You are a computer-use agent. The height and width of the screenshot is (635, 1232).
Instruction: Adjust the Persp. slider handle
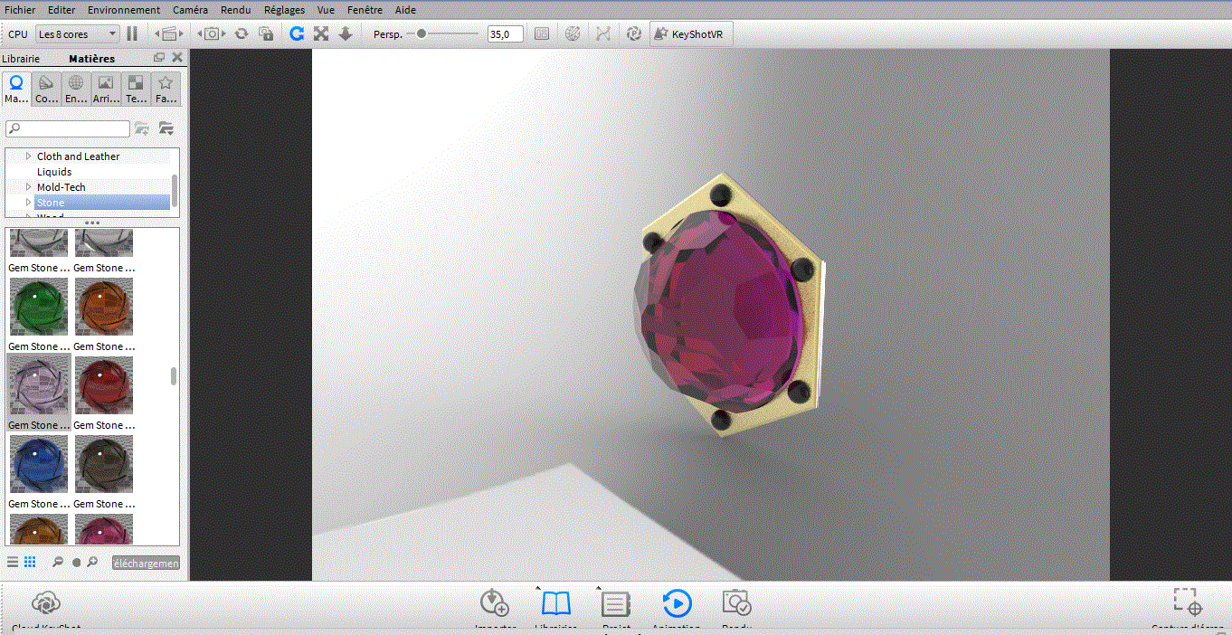point(422,33)
